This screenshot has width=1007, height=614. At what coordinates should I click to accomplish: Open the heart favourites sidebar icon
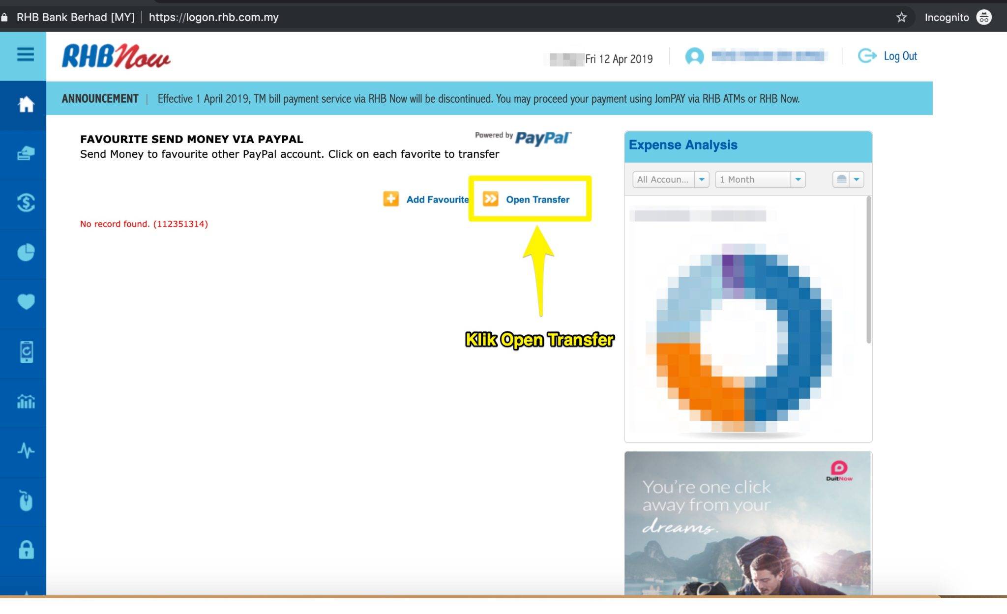(26, 301)
